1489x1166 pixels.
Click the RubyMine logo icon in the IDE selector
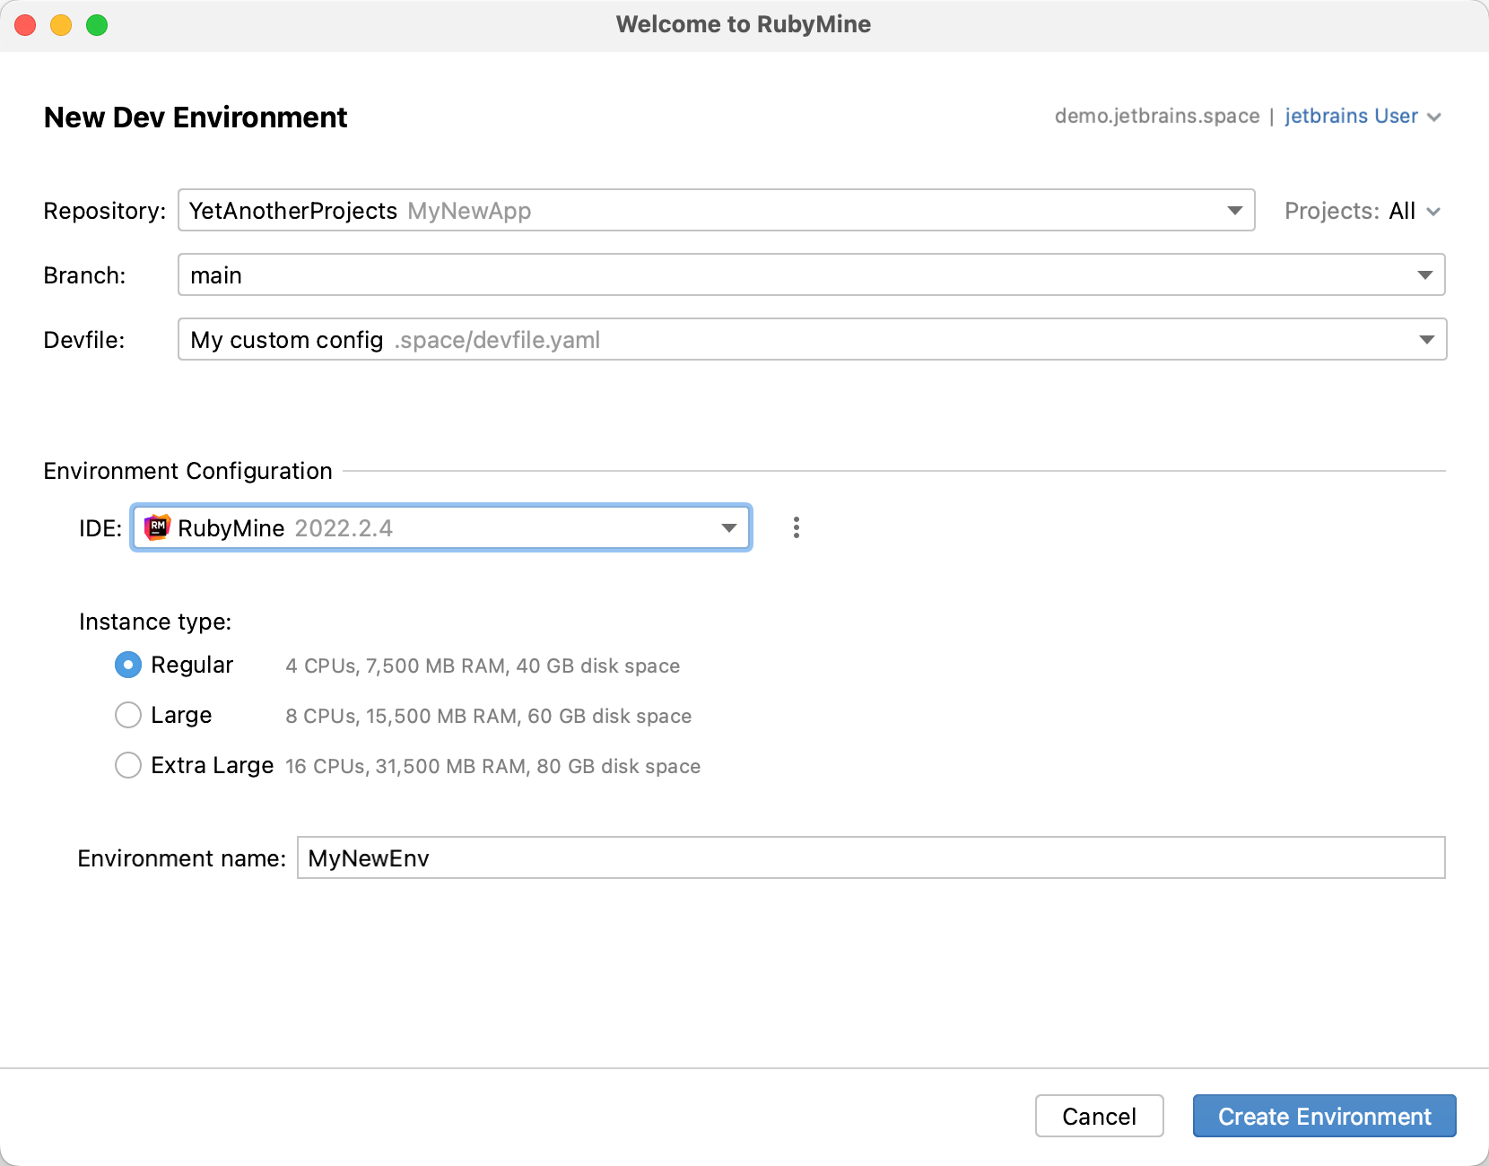coord(158,527)
